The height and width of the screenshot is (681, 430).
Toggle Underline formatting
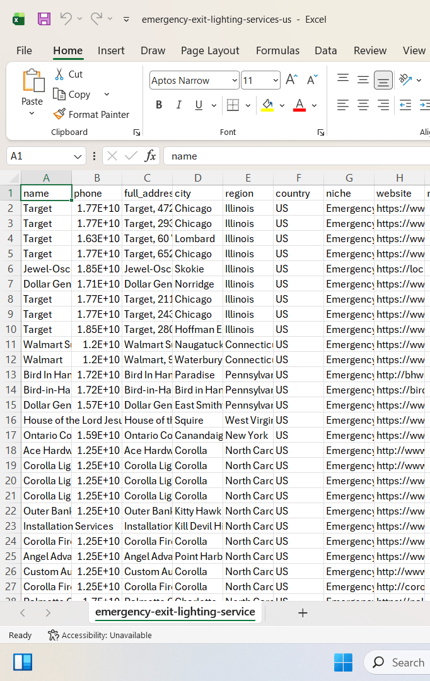click(x=199, y=105)
